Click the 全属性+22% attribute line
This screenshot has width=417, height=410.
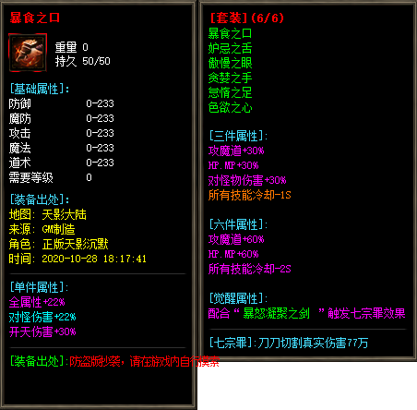(37, 302)
